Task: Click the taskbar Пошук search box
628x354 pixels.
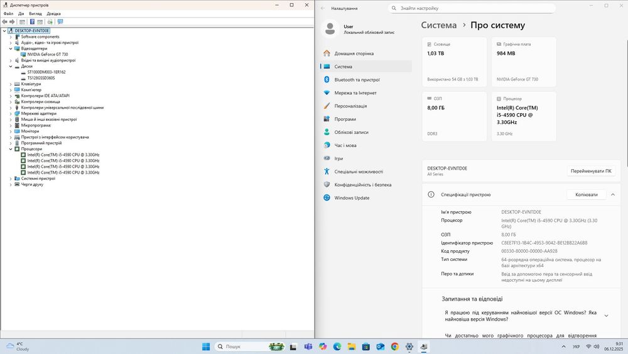Action: 251,347
